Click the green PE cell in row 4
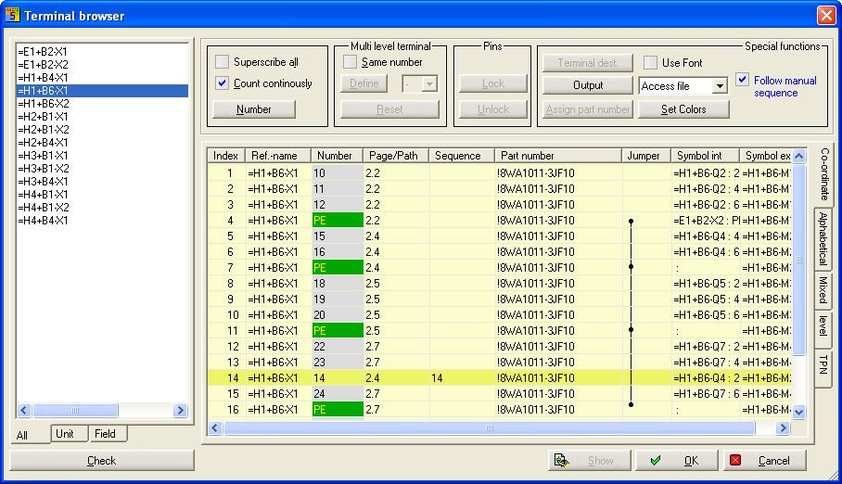The image size is (842, 484). 338,221
